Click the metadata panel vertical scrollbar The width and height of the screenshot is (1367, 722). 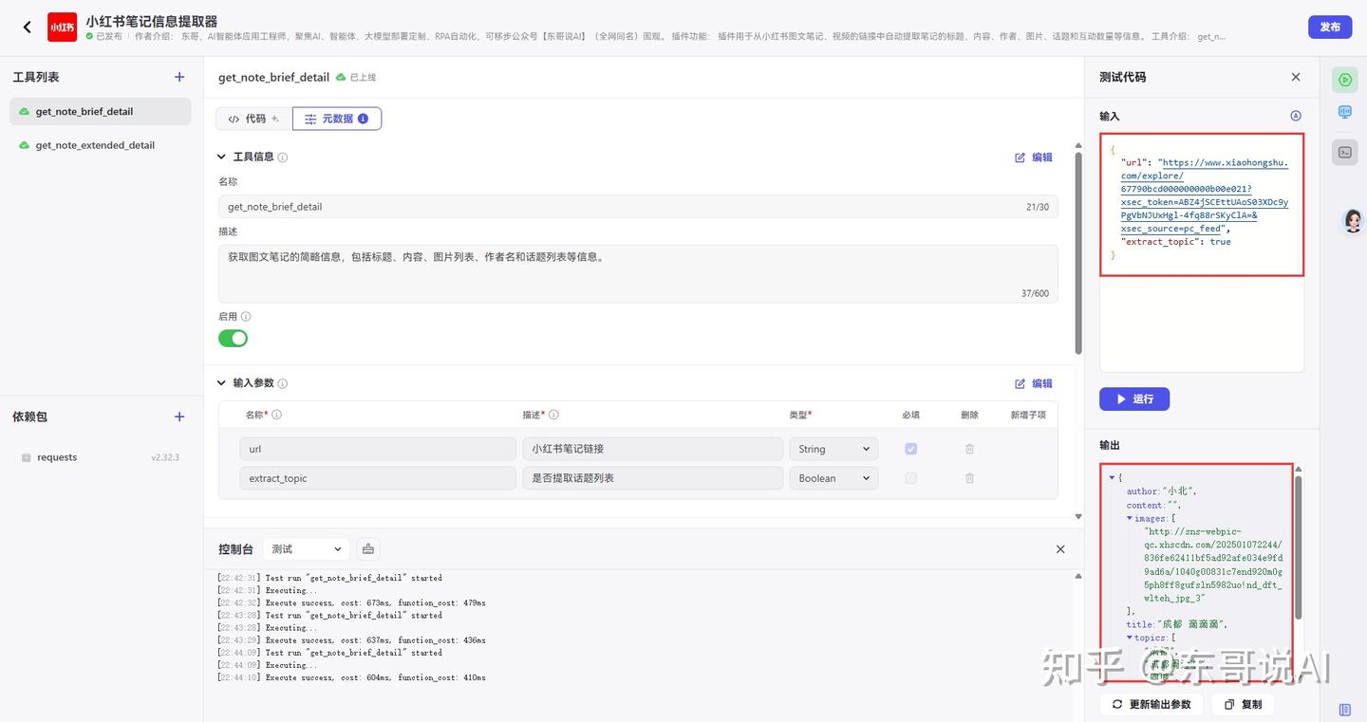tap(1078, 254)
